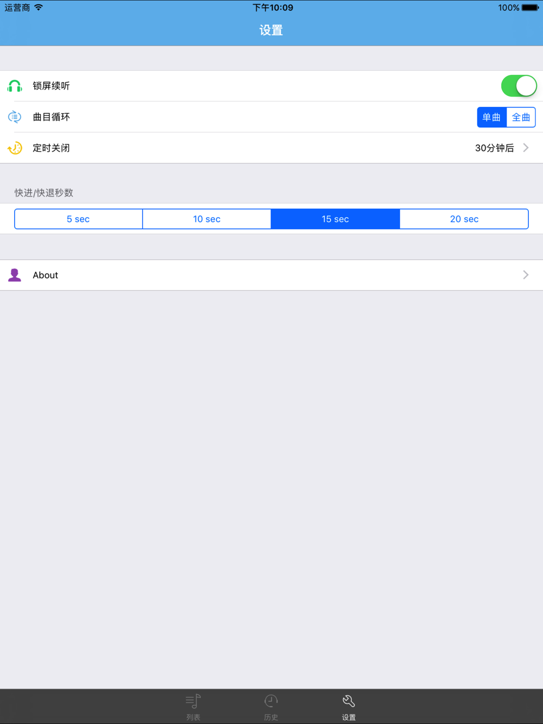This screenshot has width=543, height=724.
Task: Select 单曲 single track loop
Action: tap(492, 117)
